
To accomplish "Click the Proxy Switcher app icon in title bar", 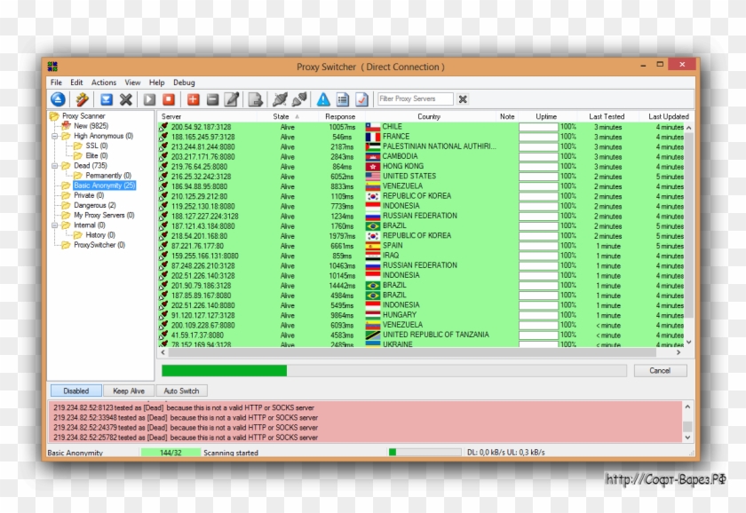I will tap(52, 67).
